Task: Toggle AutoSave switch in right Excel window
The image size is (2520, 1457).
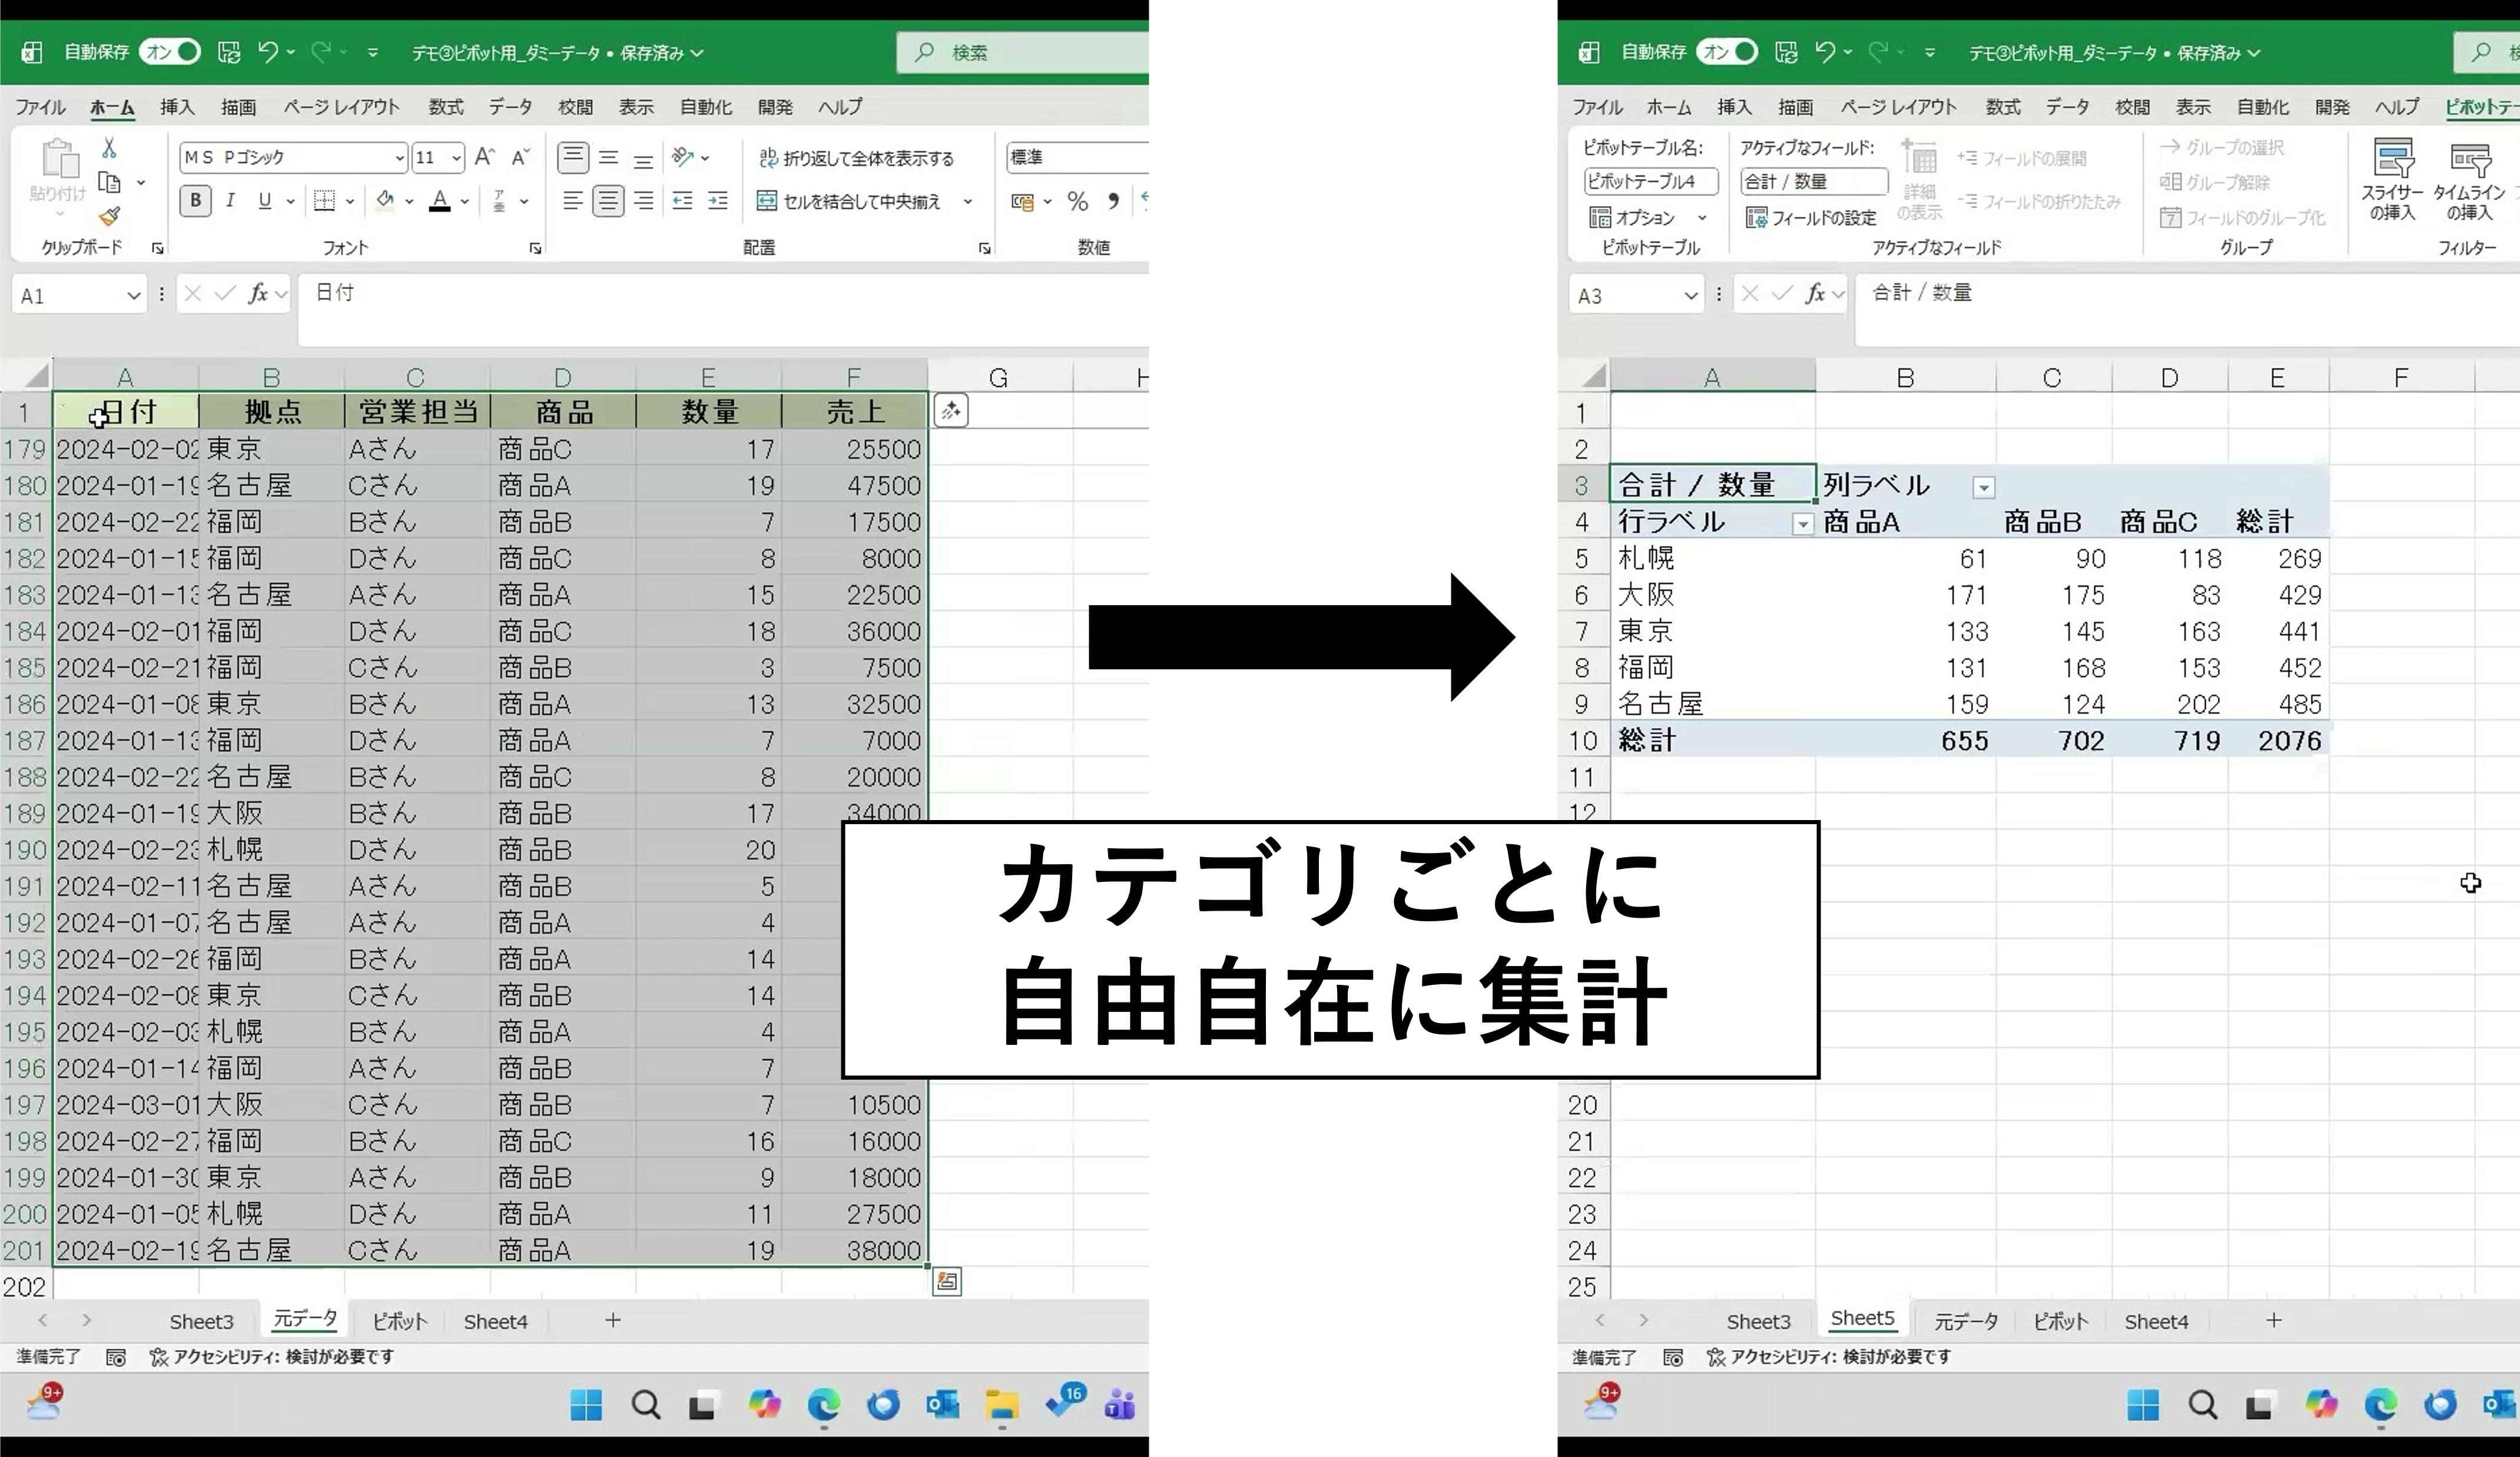Action: click(x=1727, y=52)
